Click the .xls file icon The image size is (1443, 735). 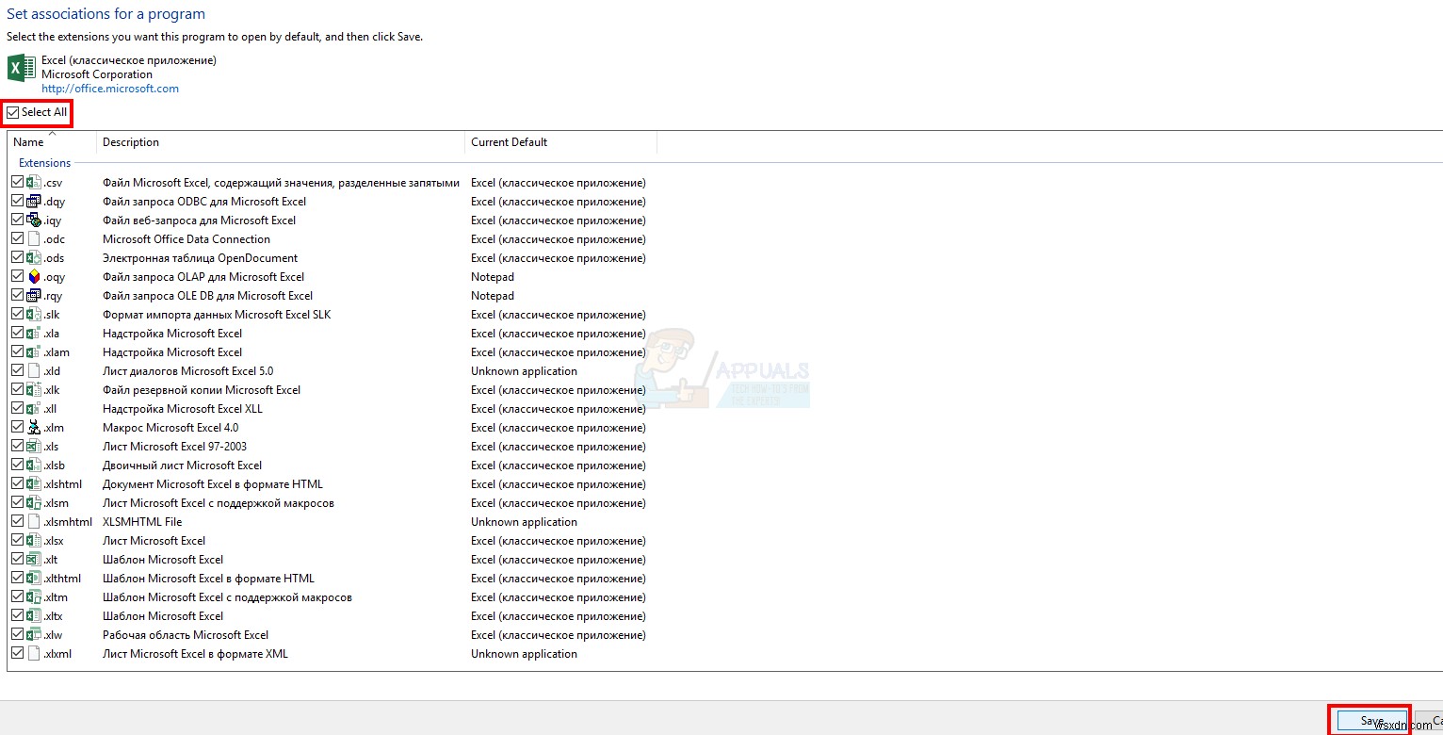point(34,447)
